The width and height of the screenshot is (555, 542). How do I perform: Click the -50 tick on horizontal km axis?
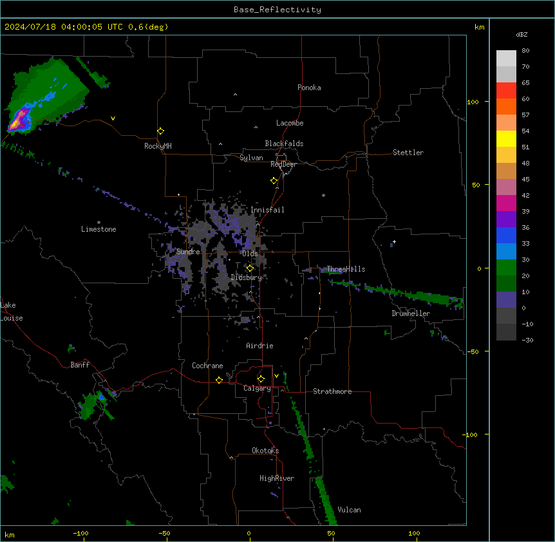pyautogui.click(x=164, y=533)
